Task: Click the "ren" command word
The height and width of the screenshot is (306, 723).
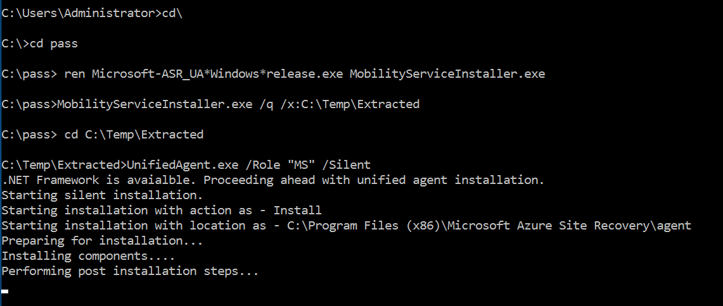Action: 74,74
